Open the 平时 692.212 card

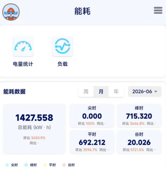click(92, 142)
